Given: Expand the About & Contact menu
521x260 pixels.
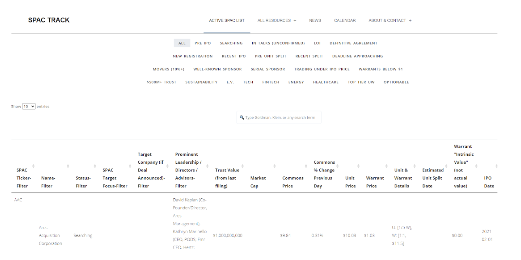Looking at the screenshot, I should click(x=390, y=20).
